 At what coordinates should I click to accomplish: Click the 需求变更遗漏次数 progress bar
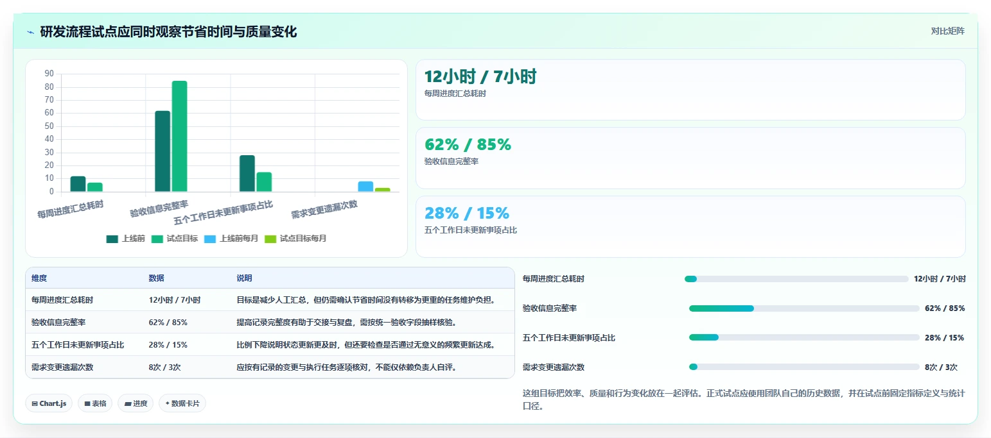804,367
